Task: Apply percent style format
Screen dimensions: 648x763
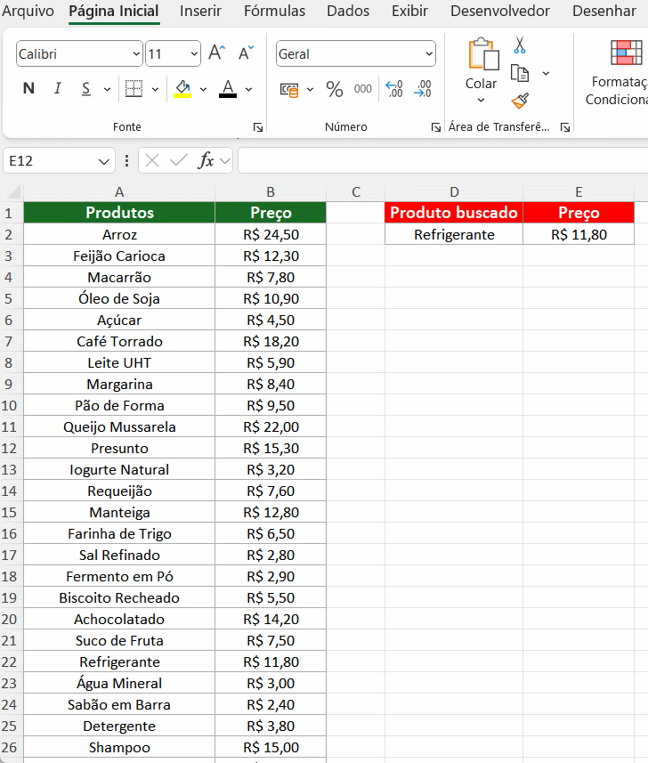Action: pyautogui.click(x=334, y=90)
